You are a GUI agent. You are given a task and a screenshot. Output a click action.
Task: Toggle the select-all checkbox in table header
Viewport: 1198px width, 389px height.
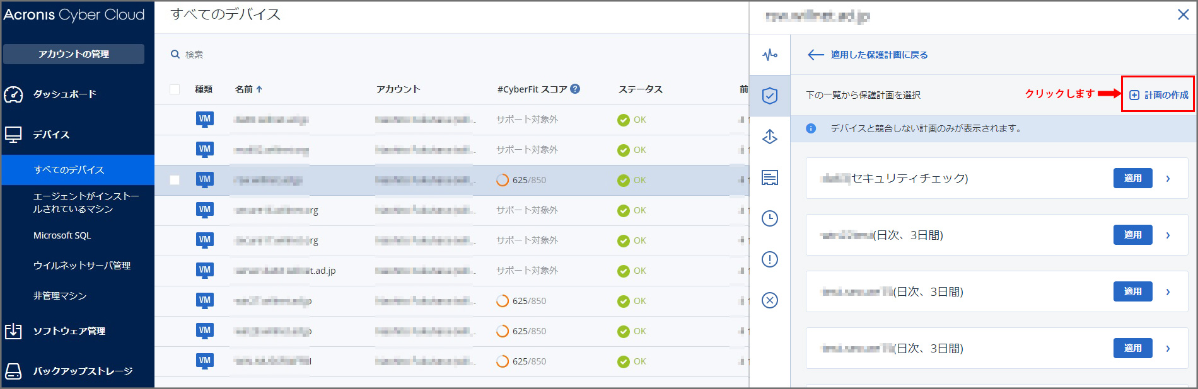click(175, 89)
